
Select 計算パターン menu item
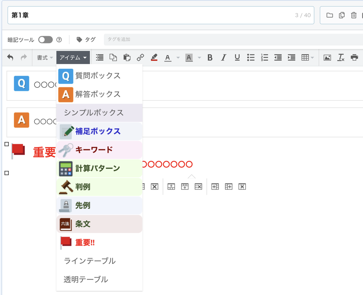[x=99, y=168]
